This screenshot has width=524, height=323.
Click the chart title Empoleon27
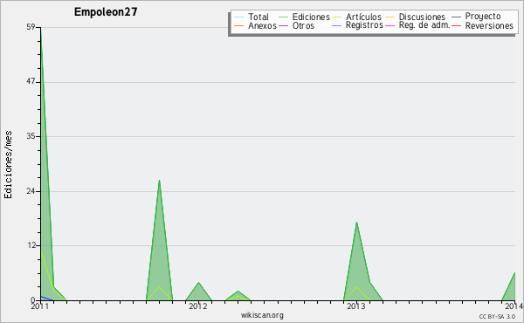click(106, 12)
